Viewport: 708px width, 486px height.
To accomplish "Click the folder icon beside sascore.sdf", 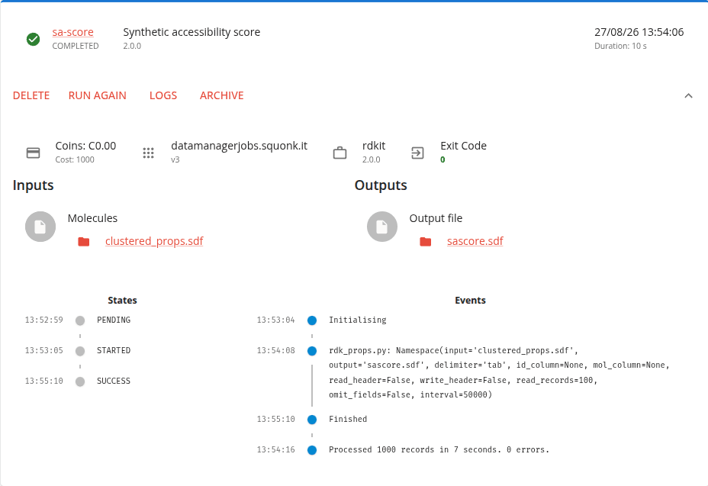I will pyautogui.click(x=426, y=242).
